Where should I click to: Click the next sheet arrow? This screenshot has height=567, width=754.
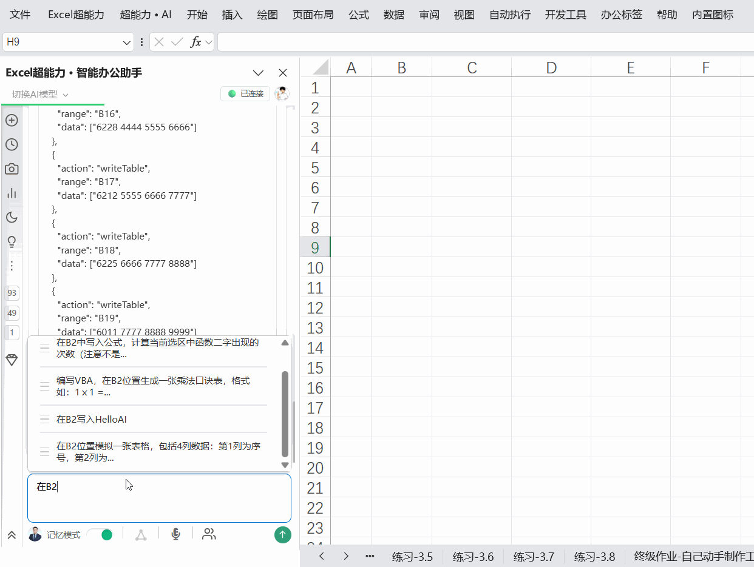[x=346, y=556]
